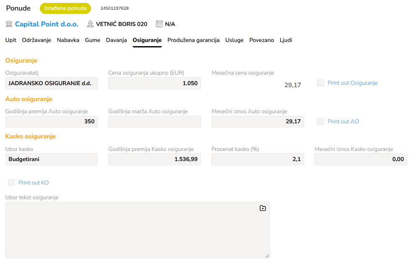414x263 pixels.
Task: Go to the Nabavka tab
Action: click(68, 40)
